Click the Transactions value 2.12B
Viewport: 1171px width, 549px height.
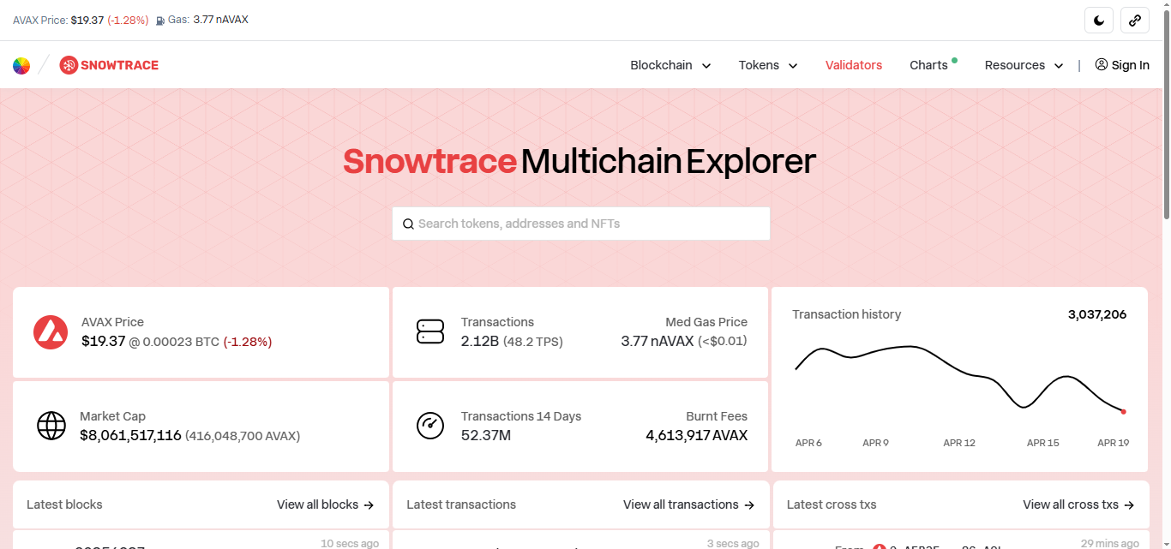tap(480, 341)
